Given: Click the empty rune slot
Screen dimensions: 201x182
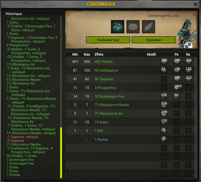Looking at the screenshot, I should tap(133, 27).
